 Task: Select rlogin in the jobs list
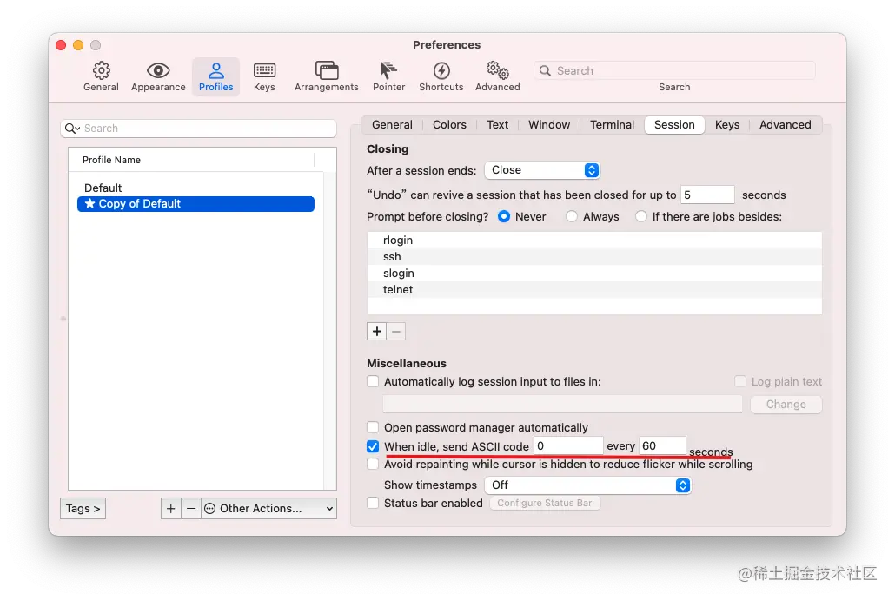click(594, 241)
